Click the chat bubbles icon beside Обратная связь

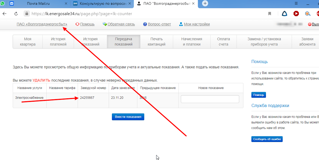pos(105,24)
